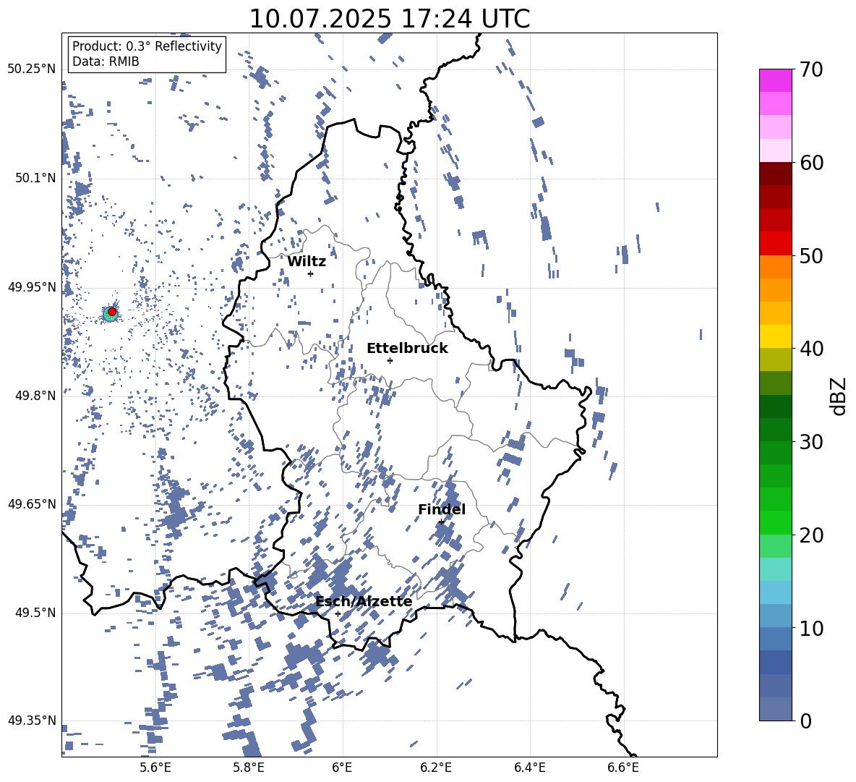Click the Esch/Alzette city label

coord(364,602)
